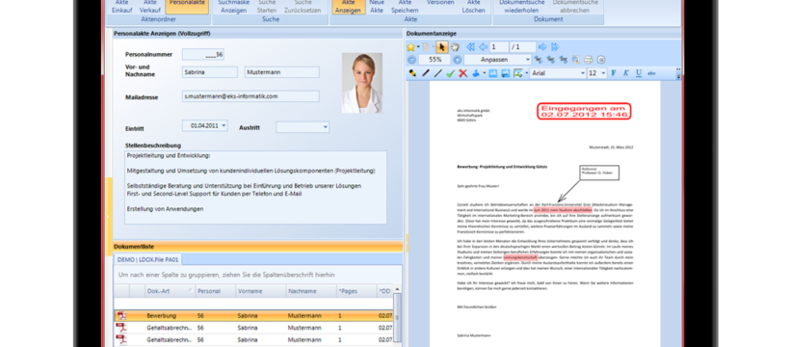Click the document list vertical scrollbar
Viewport: 790px width, 347px height.
[397, 318]
